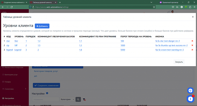Viewport: 197px width, 106px height.
Task: Focus the Название search field
Action: (x=46, y=99)
